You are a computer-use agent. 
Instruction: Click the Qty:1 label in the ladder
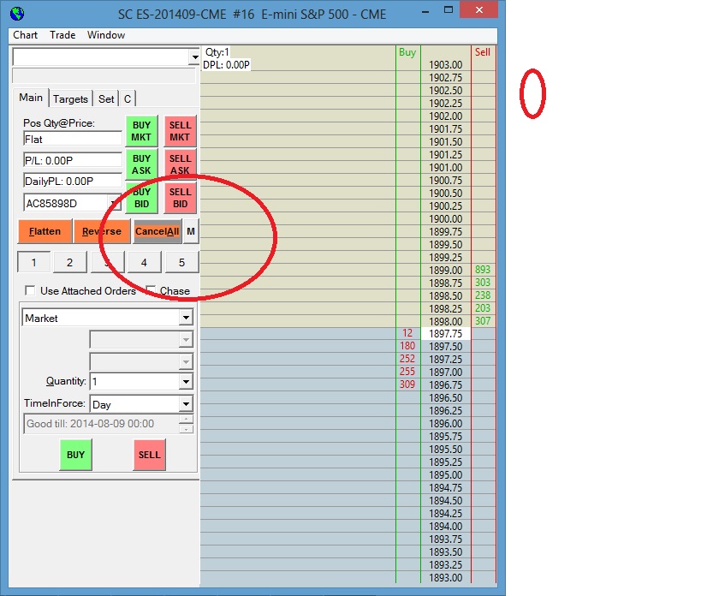[x=217, y=52]
